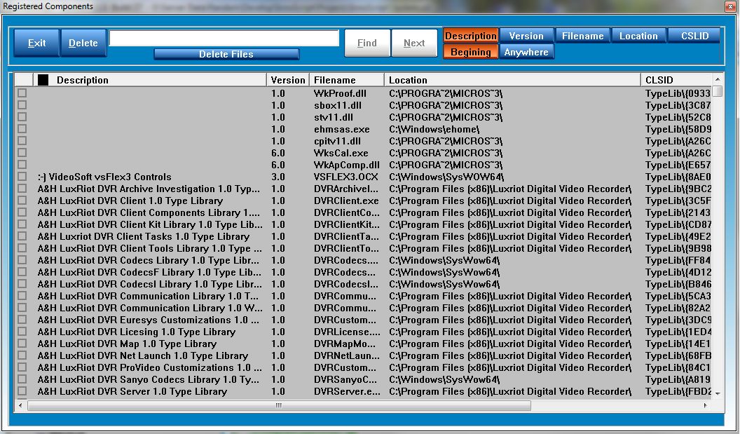Click the Delete Files button
Screen dimensions: 740x434
[226, 54]
